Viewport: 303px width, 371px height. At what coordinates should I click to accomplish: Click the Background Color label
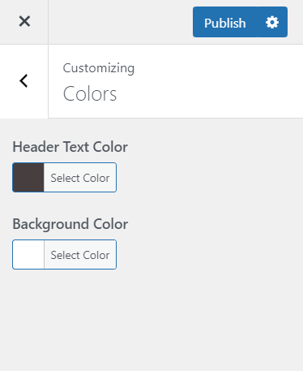pos(70,224)
